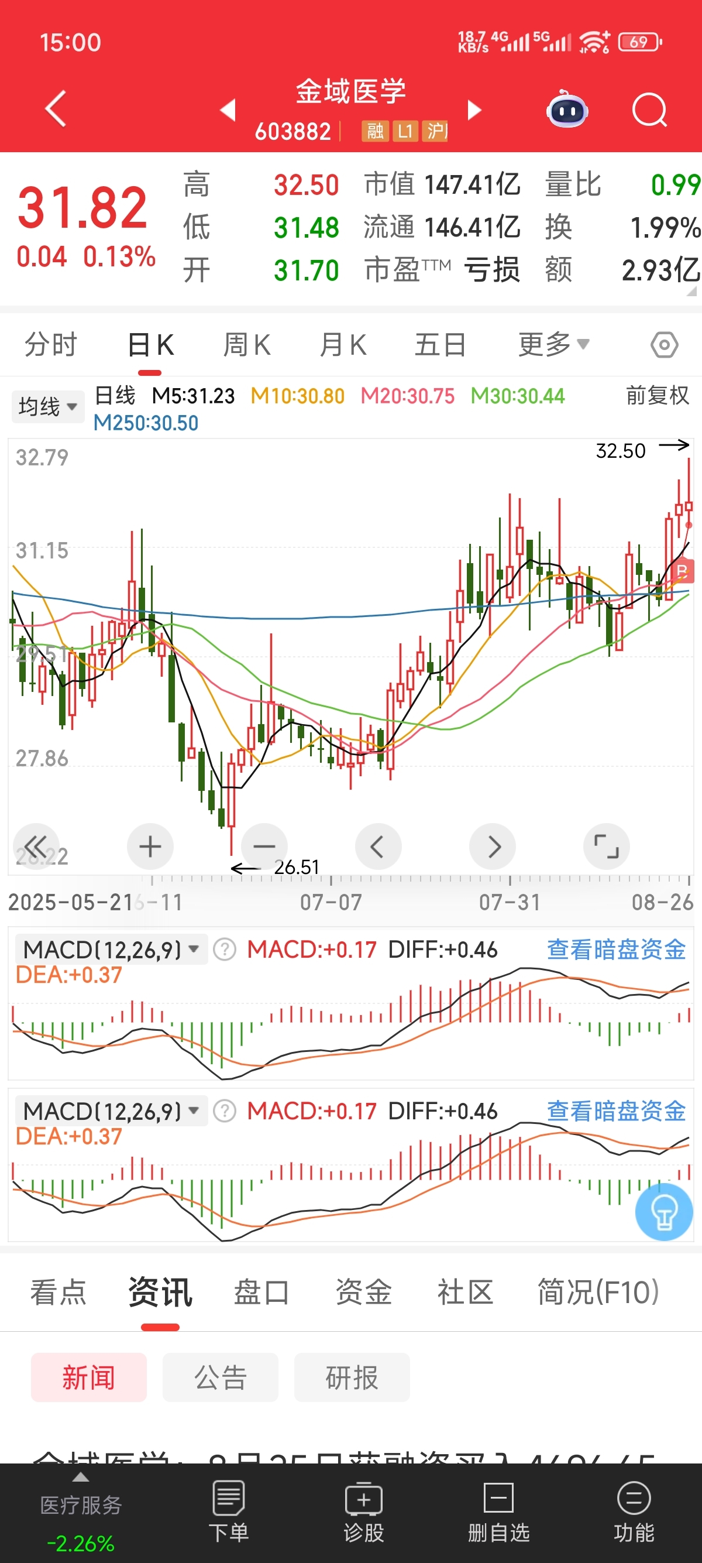702x1563 pixels.
Task: Select 周K chart tab
Action: tap(247, 345)
